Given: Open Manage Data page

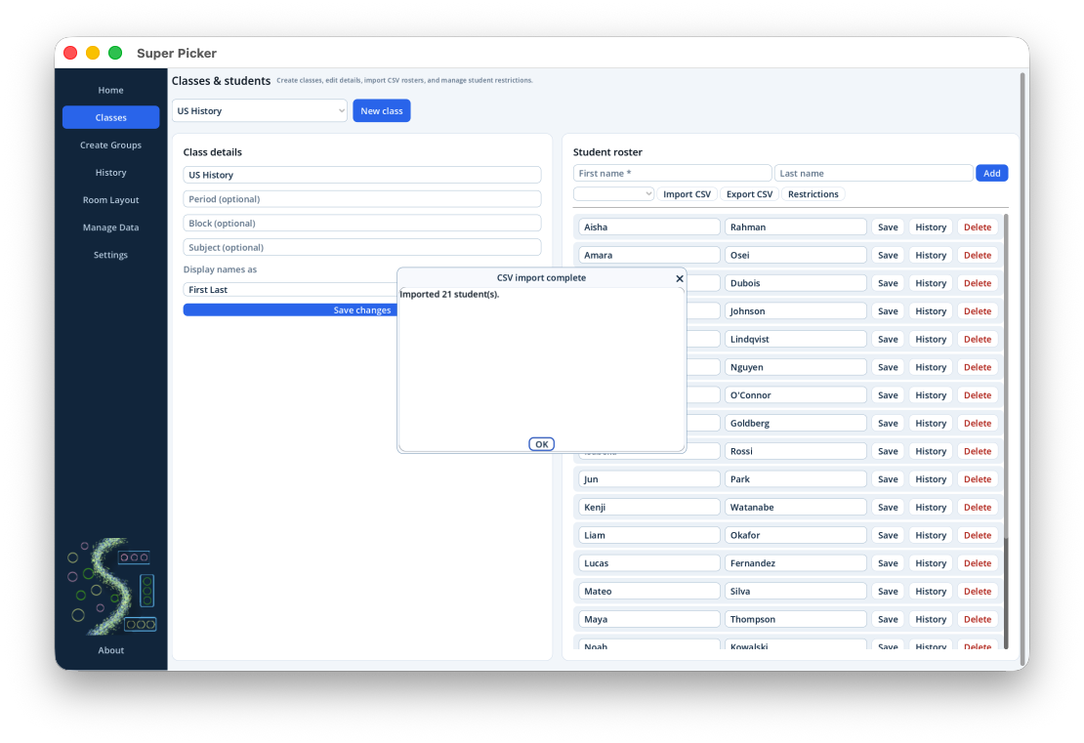Looking at the screenshot, I should pyautogui.click(x=110, y=227).
